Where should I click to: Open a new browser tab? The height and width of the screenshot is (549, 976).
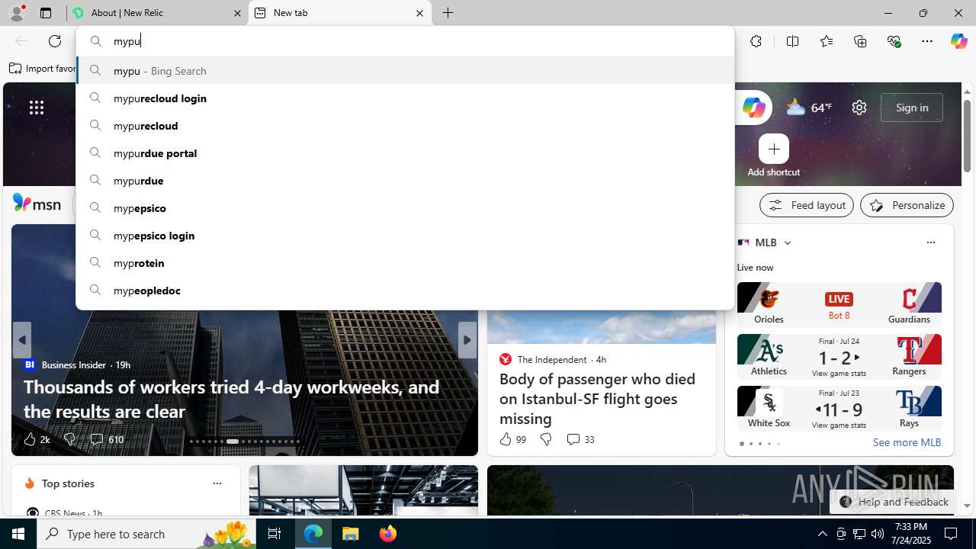[448, 13]
